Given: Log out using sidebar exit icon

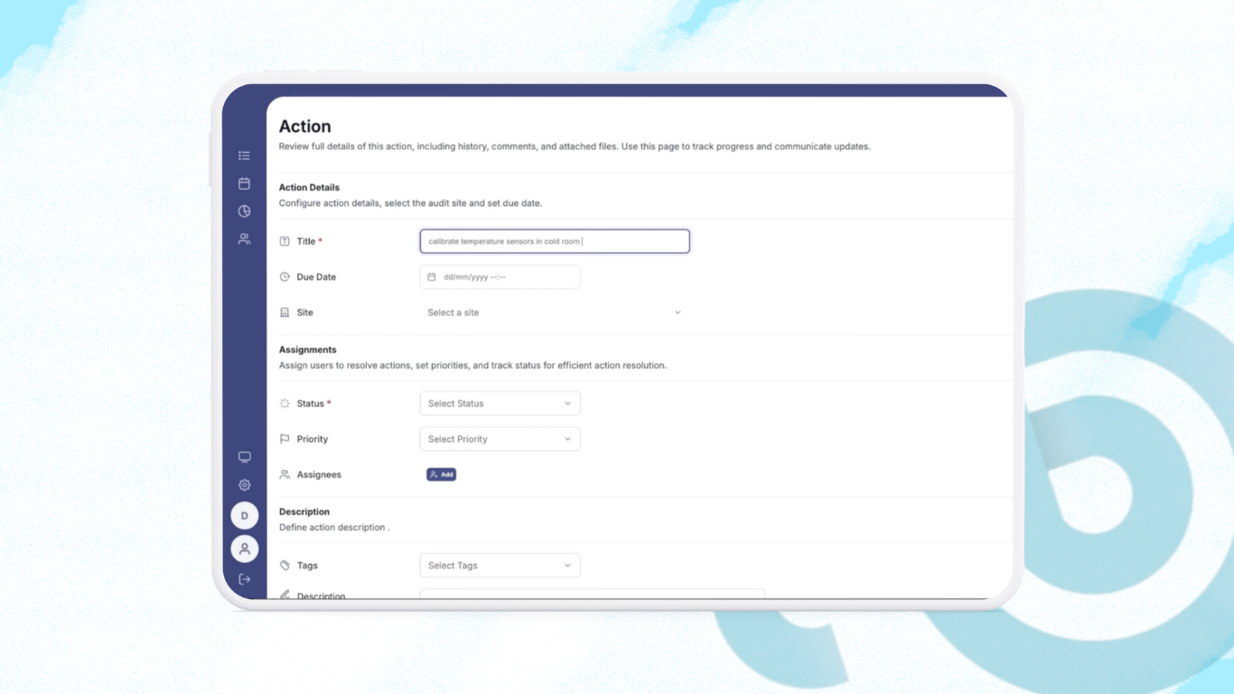Looking at the screenshot, I should [x=244, y=579].
